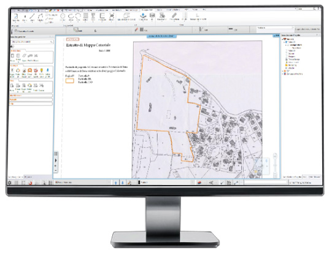Toggle the grid display in status bar
332x253 pixels.
click(x=17, y=183)
